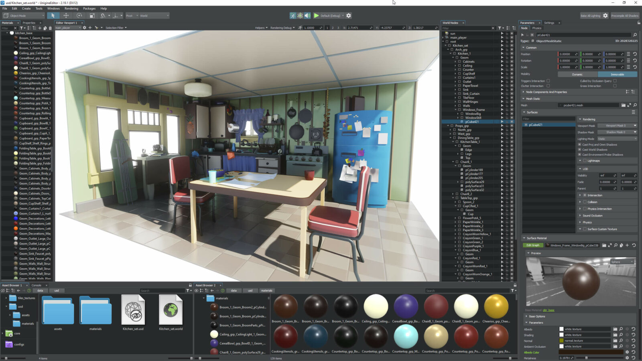The height and width of the screenshot is (361, 642).
Task: Toggle the audio speaker icon
Action: click(307, 16)
